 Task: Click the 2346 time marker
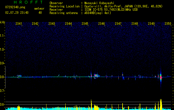(102, 24)
